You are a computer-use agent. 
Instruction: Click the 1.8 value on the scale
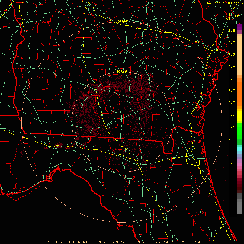coord(232,151)
